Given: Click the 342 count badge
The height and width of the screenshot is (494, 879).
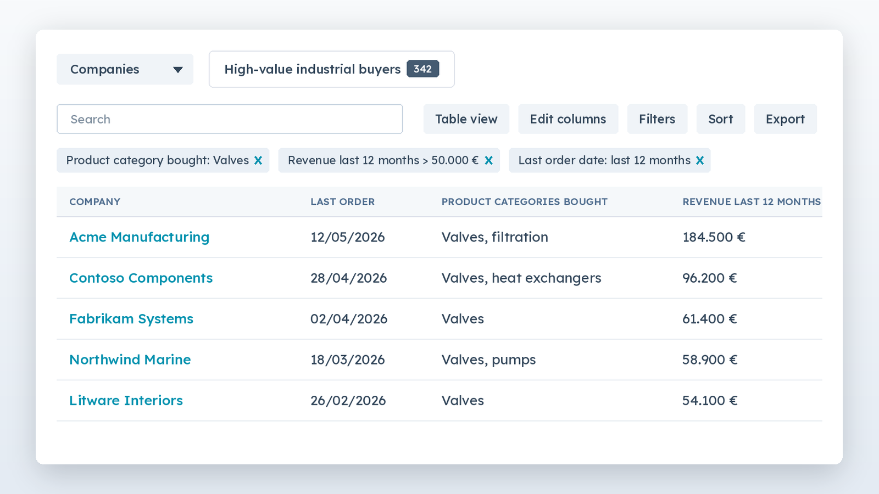Looking at the screenshot, I should click(x=422, y=69).
